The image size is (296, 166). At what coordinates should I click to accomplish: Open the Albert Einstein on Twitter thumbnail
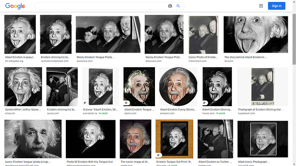[x=215, y=139]
